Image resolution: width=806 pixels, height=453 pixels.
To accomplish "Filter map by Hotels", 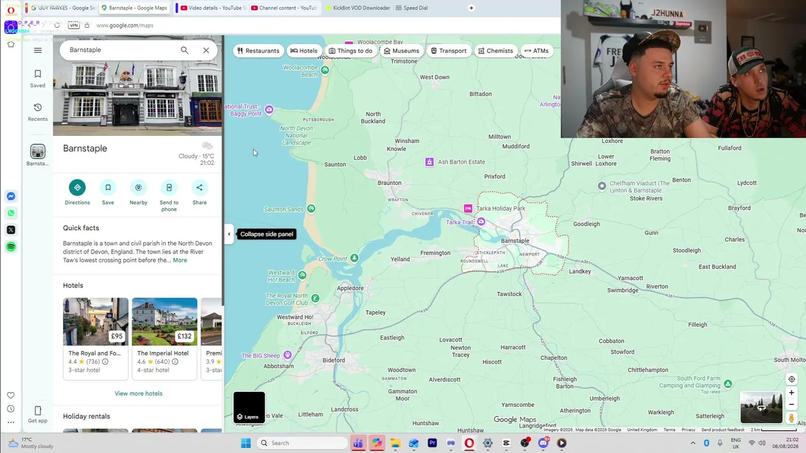I will [304, 51].
